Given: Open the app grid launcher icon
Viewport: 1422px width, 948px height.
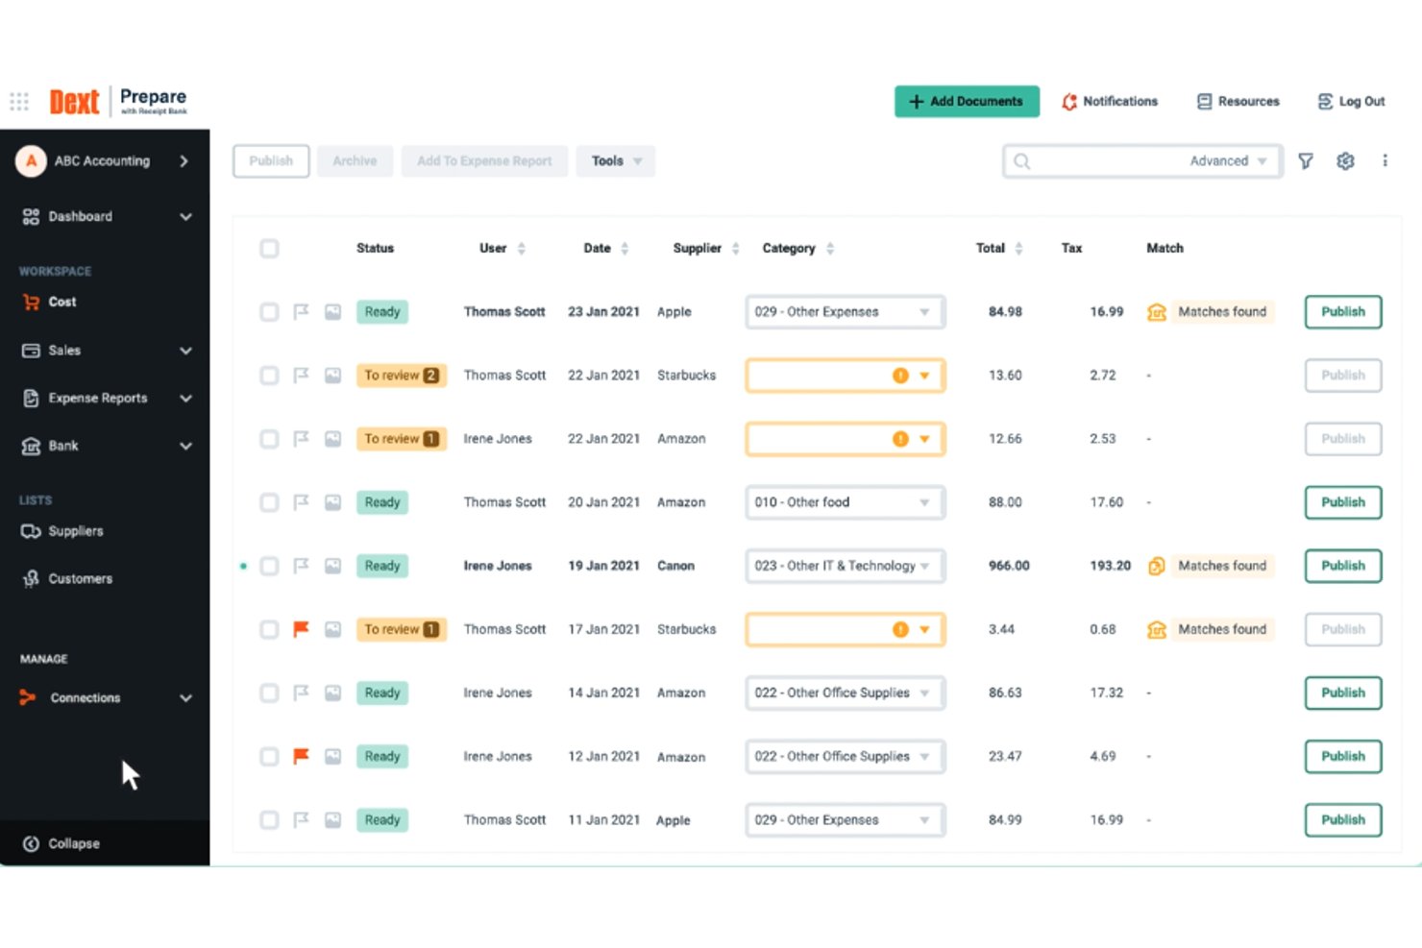Looking at the screenshot, I should click(x=19, y=101).
